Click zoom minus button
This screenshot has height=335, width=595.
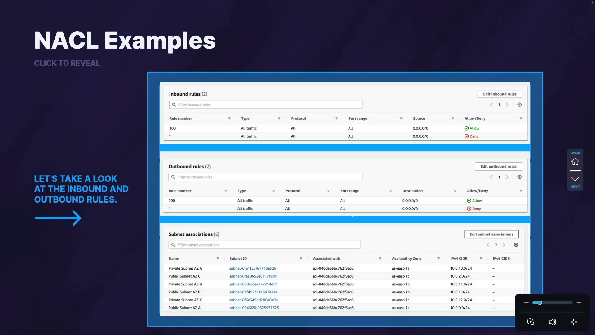[x=526, y=303]
